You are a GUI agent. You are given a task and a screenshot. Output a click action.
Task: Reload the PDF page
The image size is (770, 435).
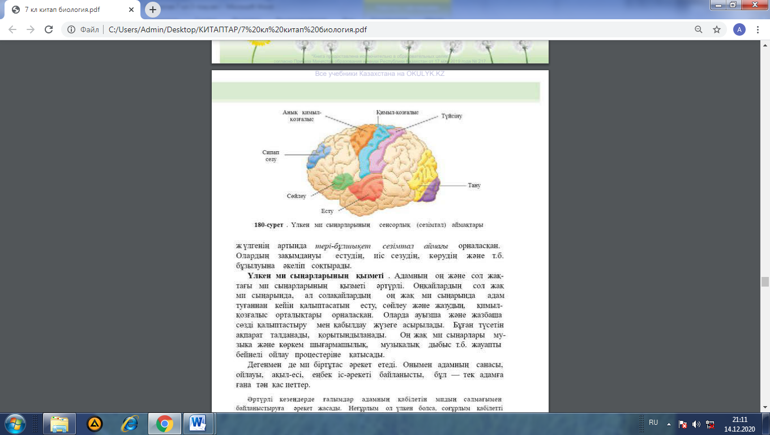[49, 29]
